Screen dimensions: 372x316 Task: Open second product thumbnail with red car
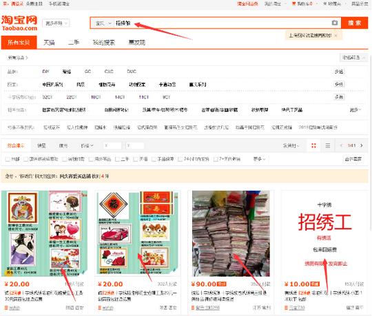tap(138, 233)
